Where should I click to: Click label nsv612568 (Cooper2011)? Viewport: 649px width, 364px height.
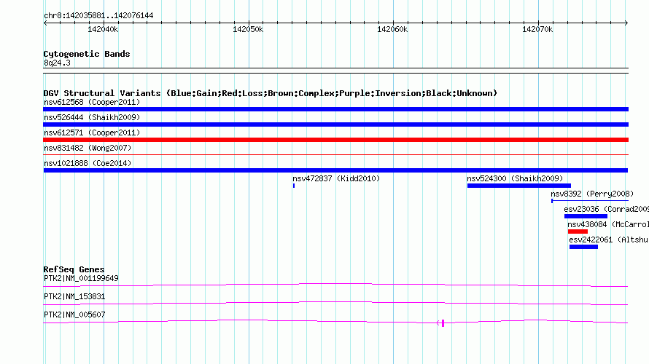click(92, 102)
